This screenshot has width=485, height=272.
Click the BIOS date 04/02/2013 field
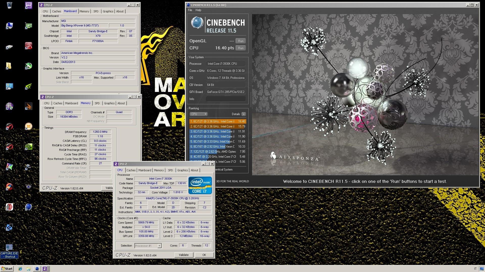pyautogui.click(x=98, y=62)
